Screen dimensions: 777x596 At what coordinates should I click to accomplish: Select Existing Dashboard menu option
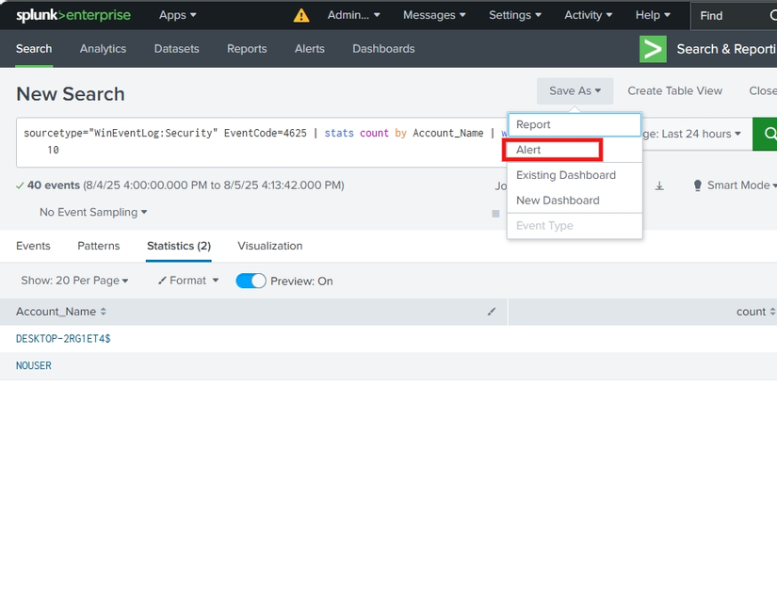(x=575, y=175)
